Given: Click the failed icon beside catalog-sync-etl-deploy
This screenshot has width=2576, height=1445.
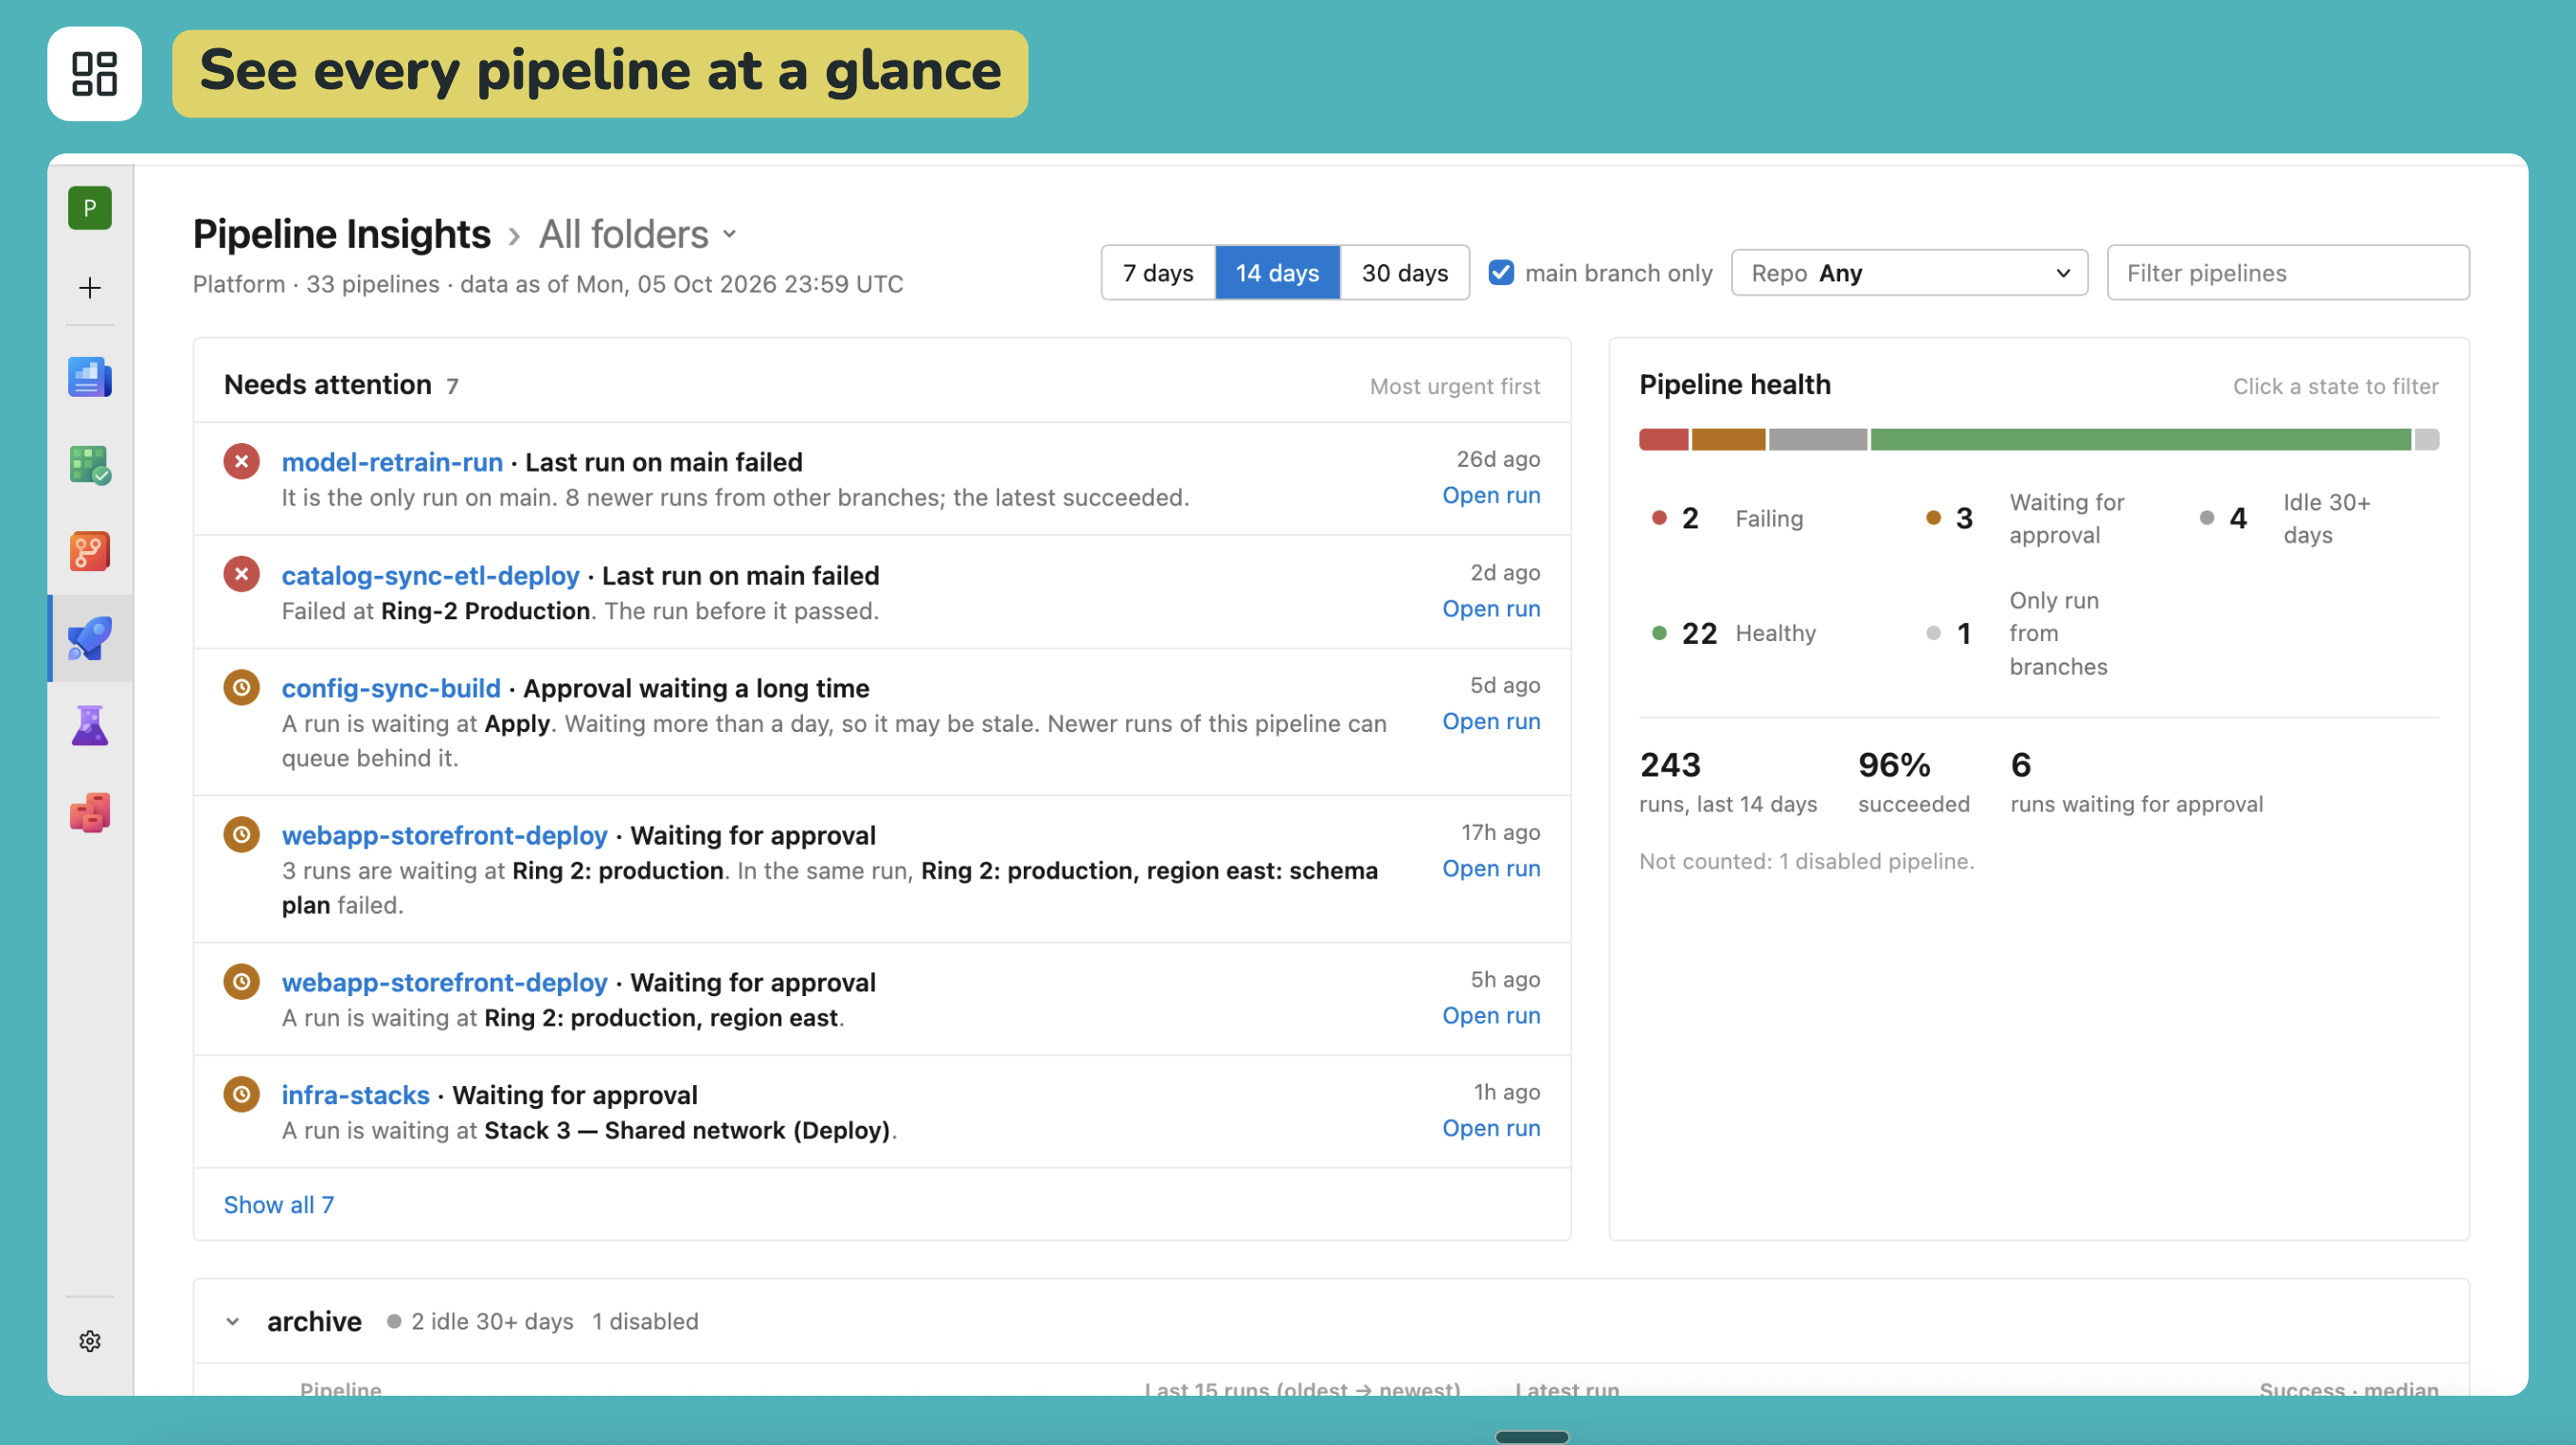Looking at the screenshot, I should [241, 574].
